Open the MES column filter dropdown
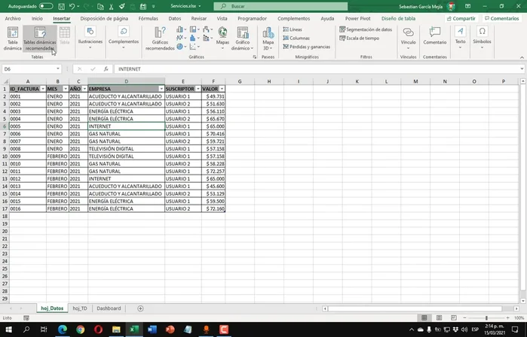The image size is (527, 337). (65, 89)
